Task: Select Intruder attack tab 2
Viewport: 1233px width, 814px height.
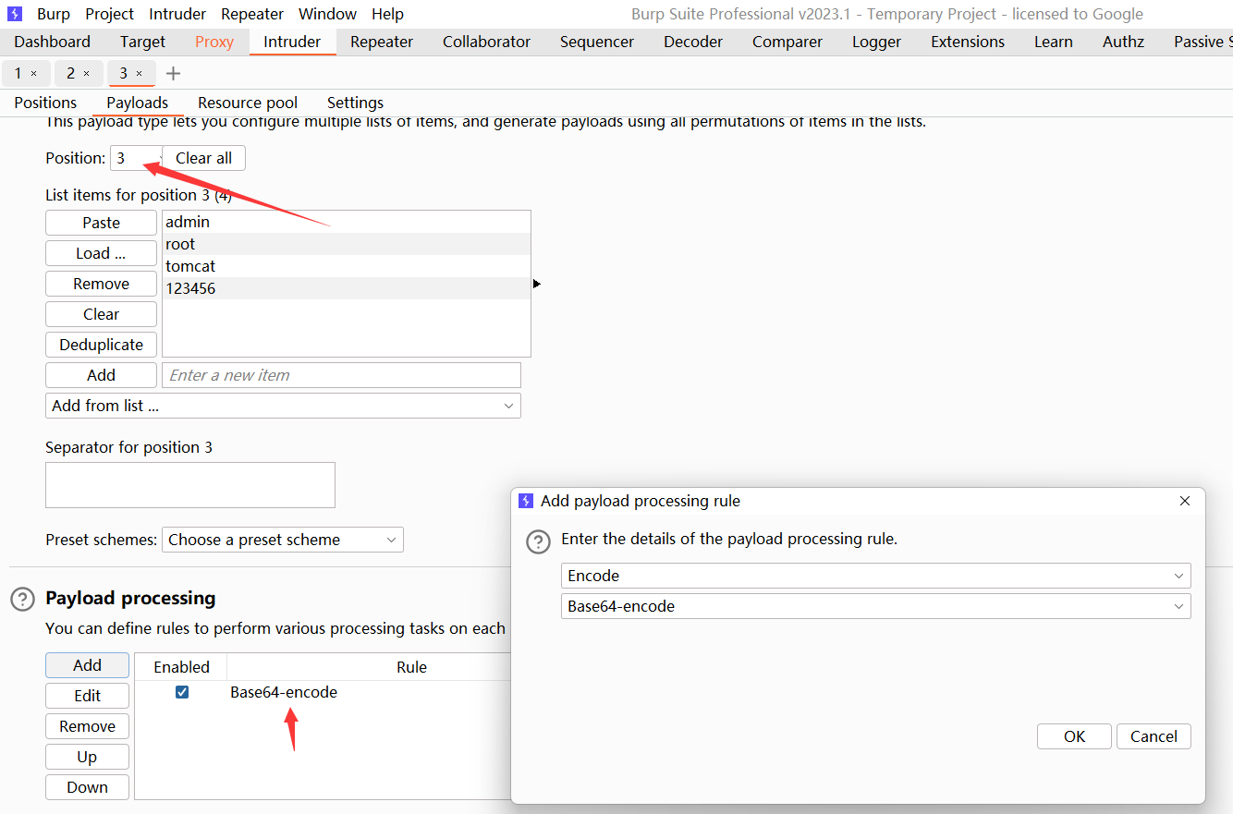Action: pyautogui.click(x=70, y=73)
